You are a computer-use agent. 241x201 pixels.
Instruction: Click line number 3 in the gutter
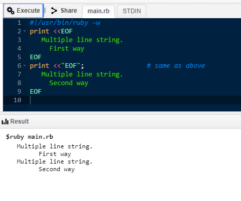click(x=19, y=40)
